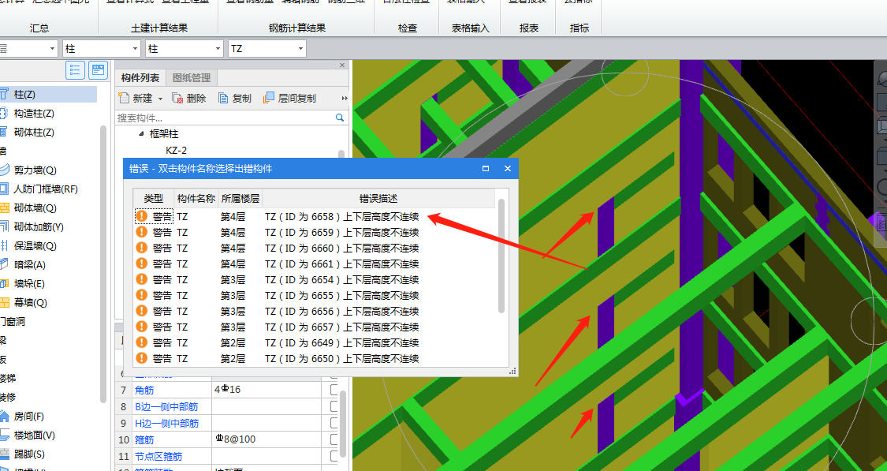Image resolution: width=887 pixels, height=471 pixels.
Task: Click the B边一侧中部筋 property link
Action: pyautogui.click(x=166, y=406)
